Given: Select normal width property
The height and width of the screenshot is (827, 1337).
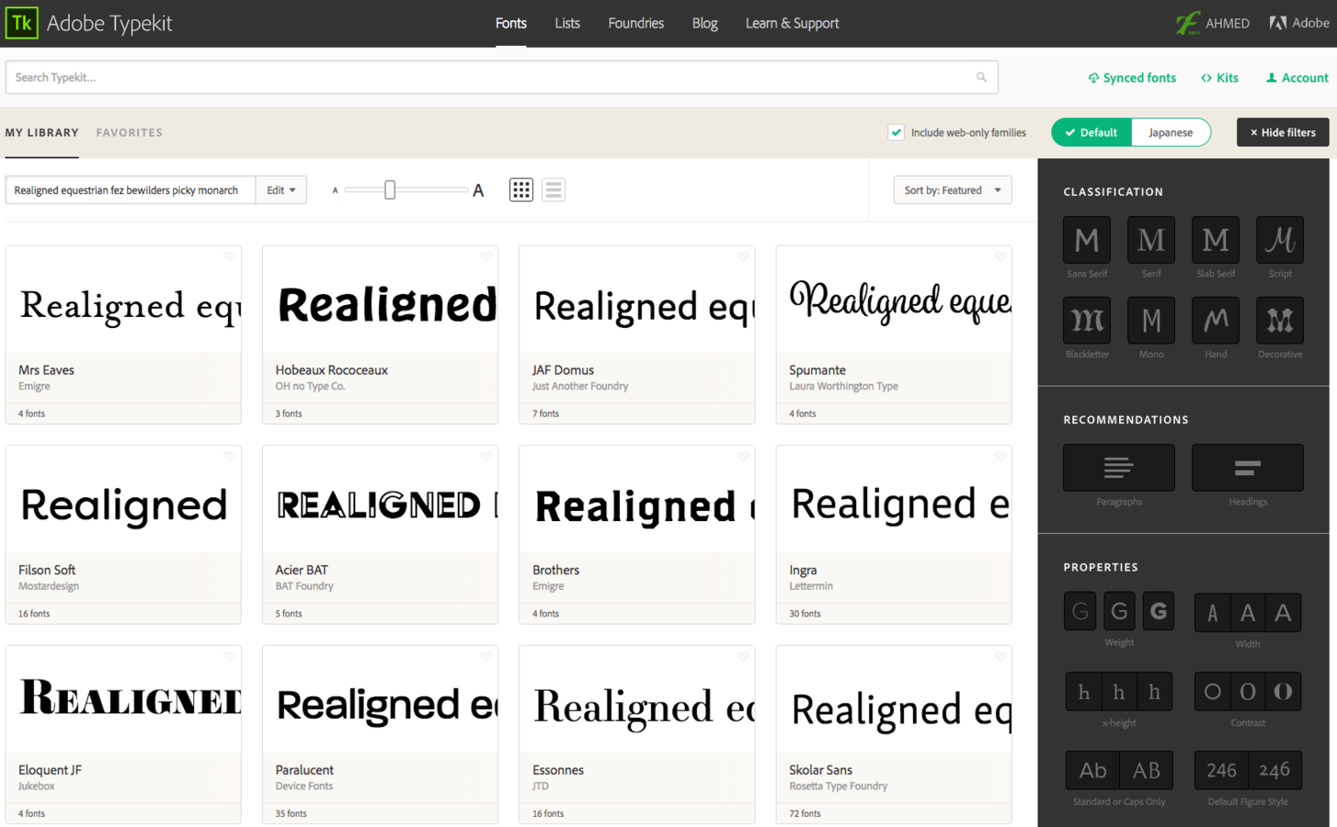Looking at the screenshot, I should tap(1248, 613).
